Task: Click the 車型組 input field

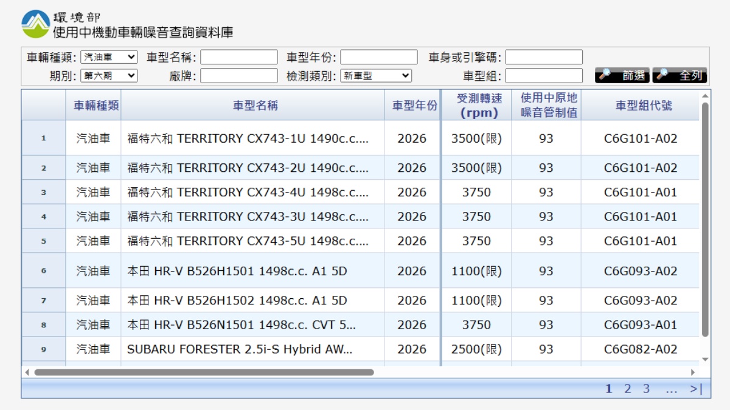Action: [x=544, y=76]
